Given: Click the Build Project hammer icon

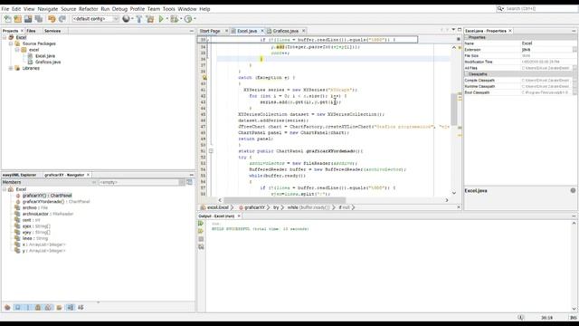Looking at the screenshot, I should [x=139, y=19].
